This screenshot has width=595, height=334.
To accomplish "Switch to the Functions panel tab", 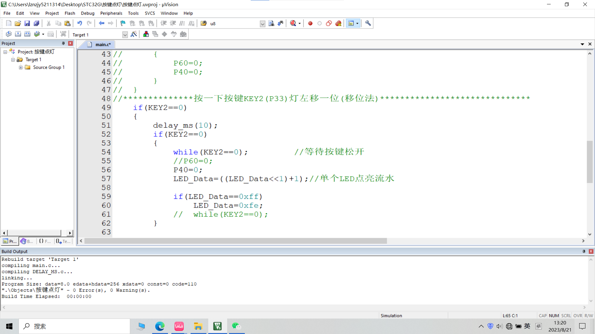I will click(45, 241).
